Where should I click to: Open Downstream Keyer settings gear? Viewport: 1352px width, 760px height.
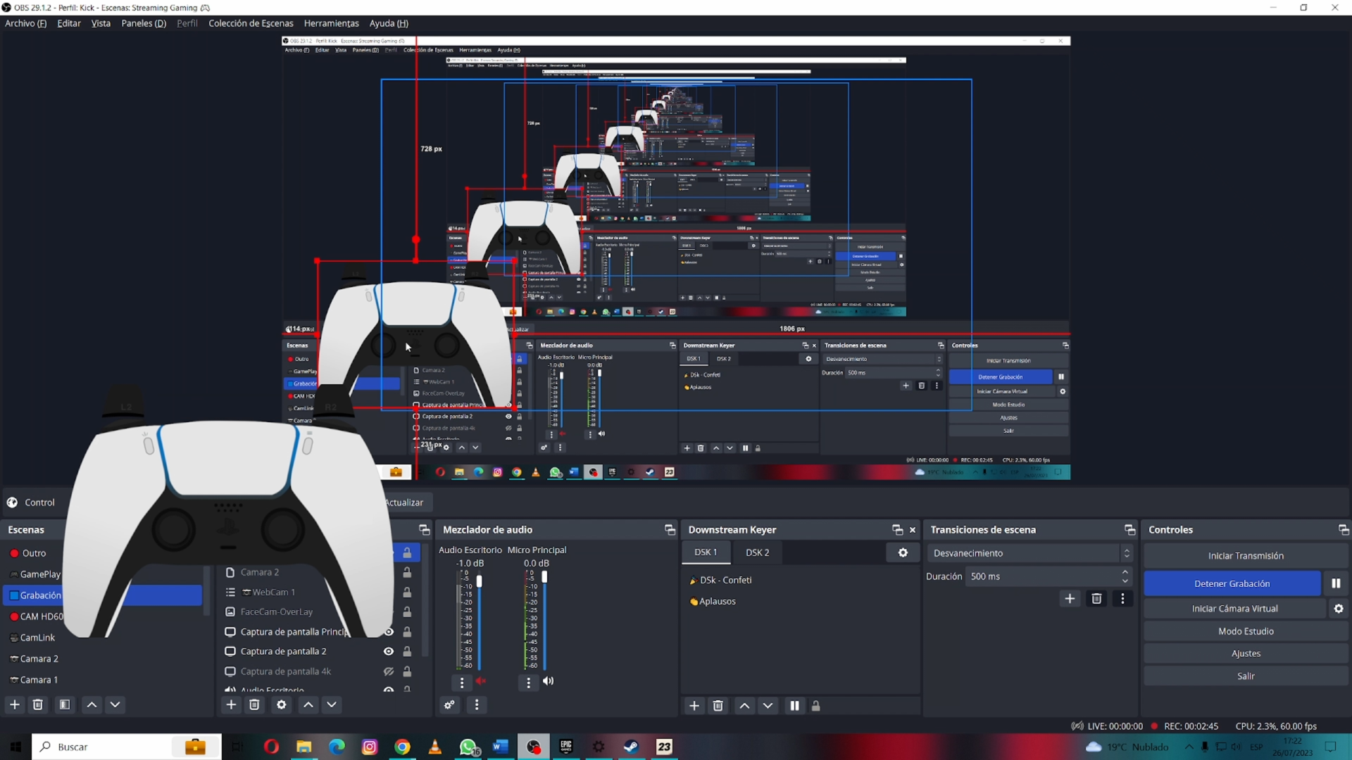[x=903, y=552]
